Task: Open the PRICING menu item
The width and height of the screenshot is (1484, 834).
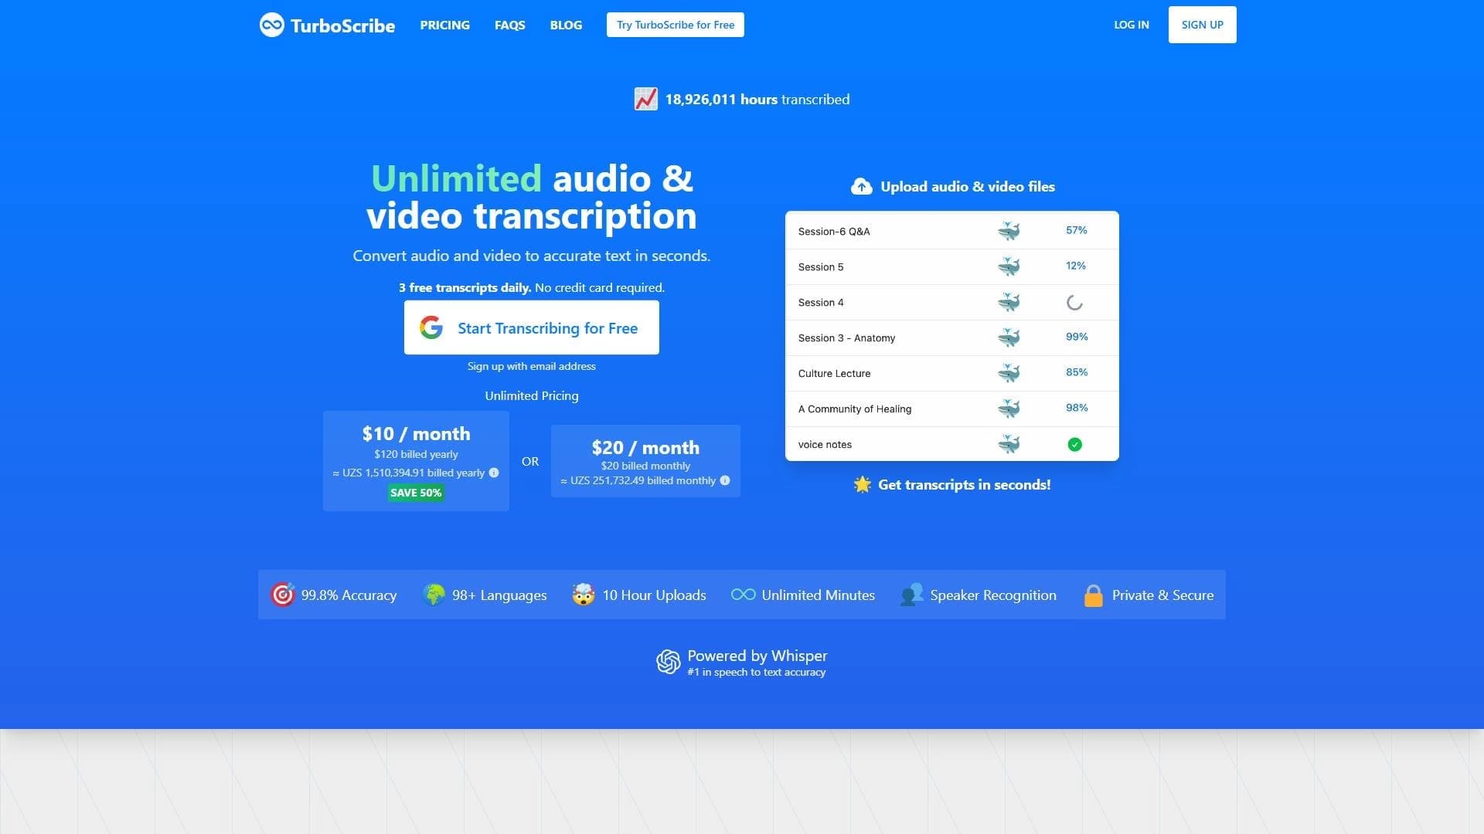Action: tap(444, 25)
